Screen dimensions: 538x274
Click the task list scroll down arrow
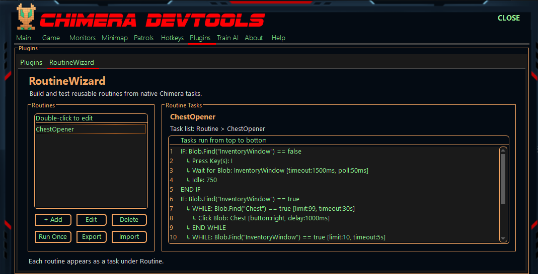click(x=503, y=238)
